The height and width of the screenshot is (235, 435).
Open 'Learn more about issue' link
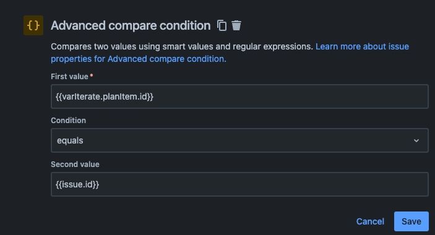coord(362,46)
